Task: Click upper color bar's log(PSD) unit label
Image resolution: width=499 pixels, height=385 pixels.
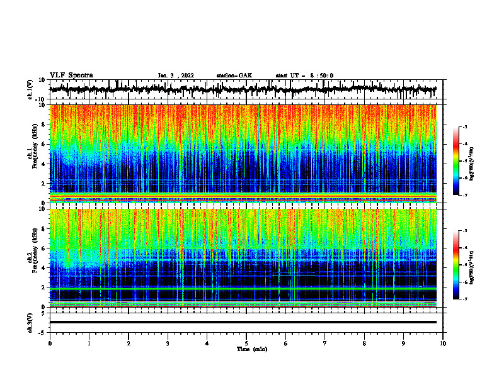Action: click(x=472, y=164)
